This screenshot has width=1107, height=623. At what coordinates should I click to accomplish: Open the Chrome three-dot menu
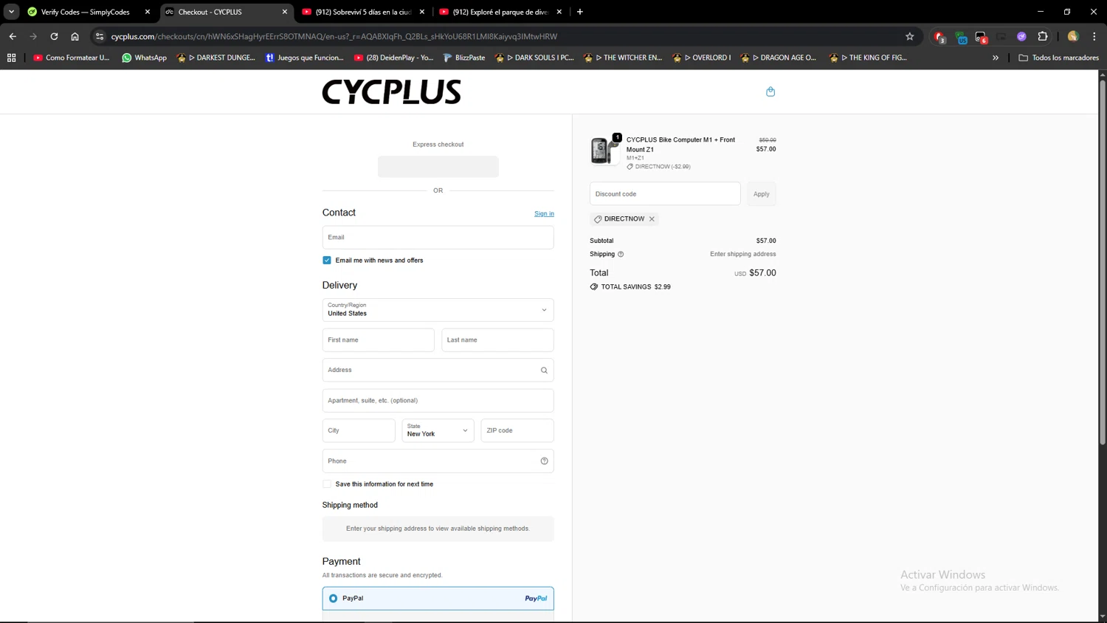tap(1094, 36)
